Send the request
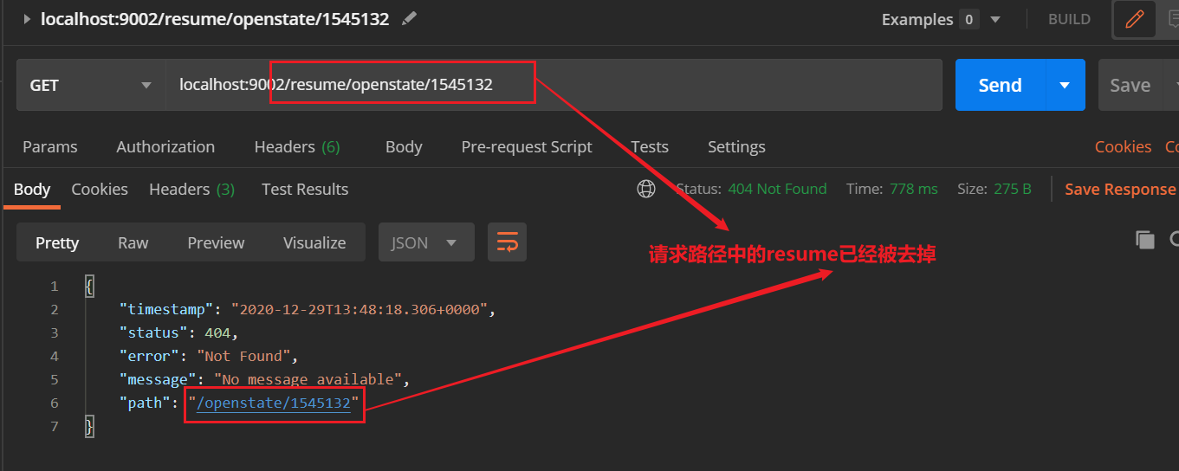The width and height of the screenshot is (1179, 471). click(x=1000, y=85)
